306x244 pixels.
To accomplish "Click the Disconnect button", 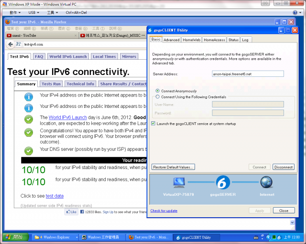I will [x=284, y=167].
